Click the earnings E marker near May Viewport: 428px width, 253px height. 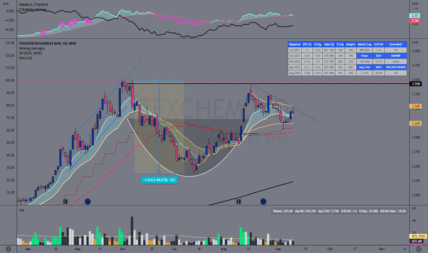click(x=65, y=201)
